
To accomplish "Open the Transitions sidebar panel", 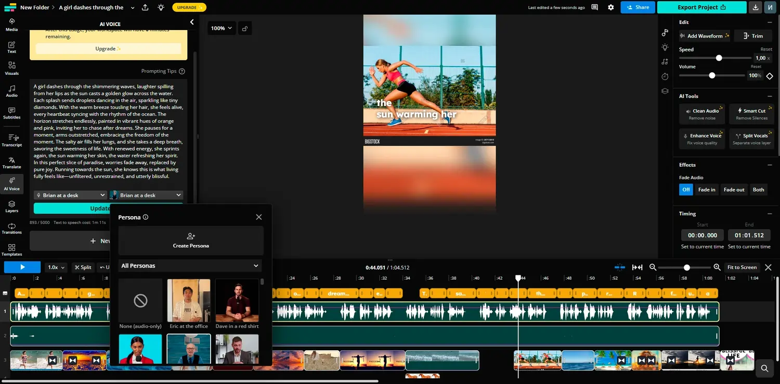I will point(11,228).
